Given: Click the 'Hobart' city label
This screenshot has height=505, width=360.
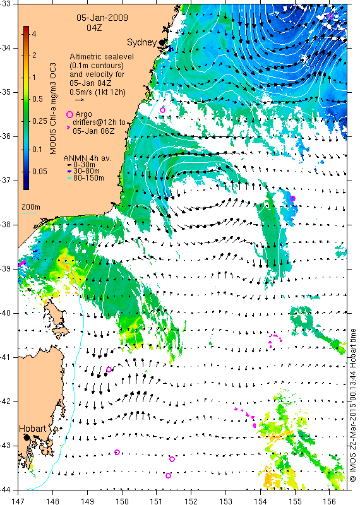Looking at the screenshot, I should pos(33,429).
